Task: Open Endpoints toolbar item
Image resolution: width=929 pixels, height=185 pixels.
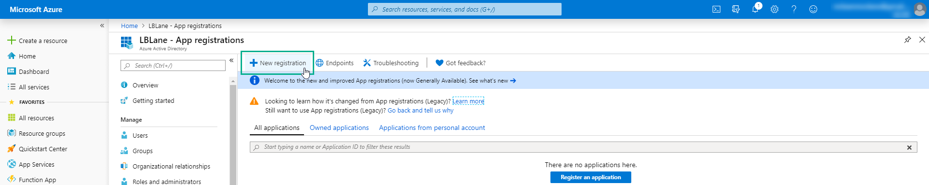Action: [335, 63]
